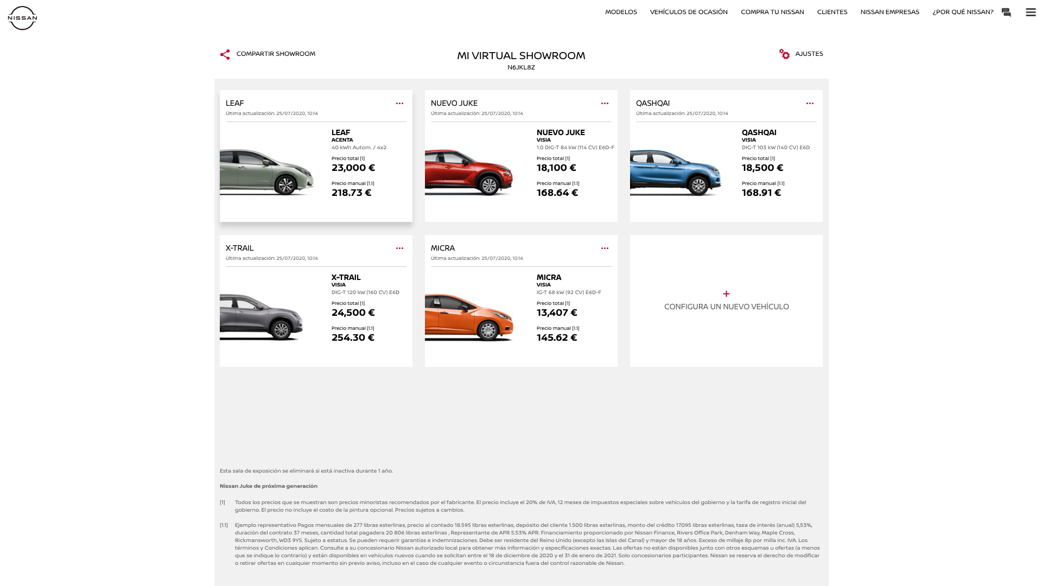Select the orange Micra car image

tap(469, 317)
